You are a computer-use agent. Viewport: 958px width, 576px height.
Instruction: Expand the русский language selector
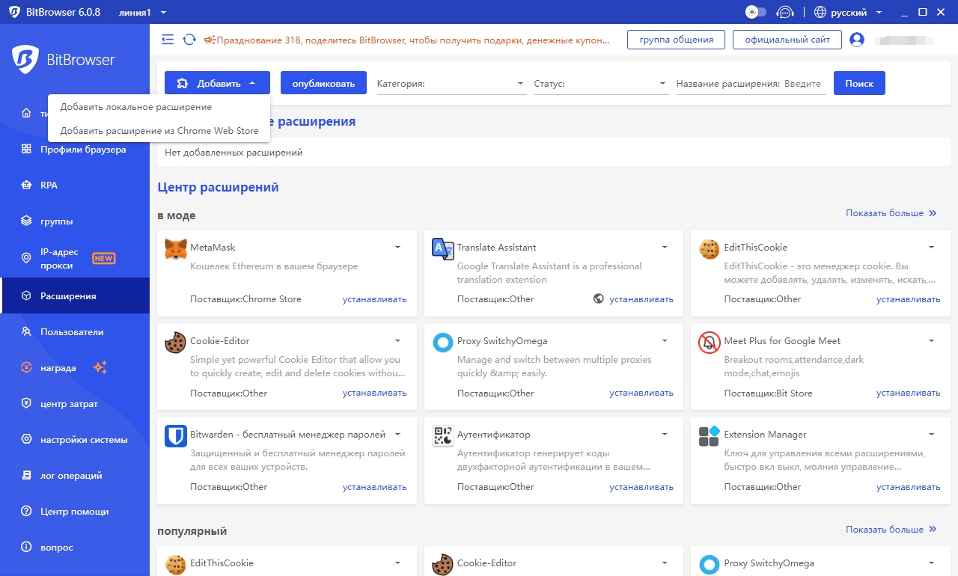point(849,12)
